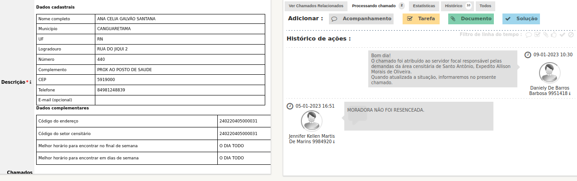The height and width of the screenshot is (181, 577).
Task: Filter timeline by follow-up comments icon
Action: click(x=529, y=35)
